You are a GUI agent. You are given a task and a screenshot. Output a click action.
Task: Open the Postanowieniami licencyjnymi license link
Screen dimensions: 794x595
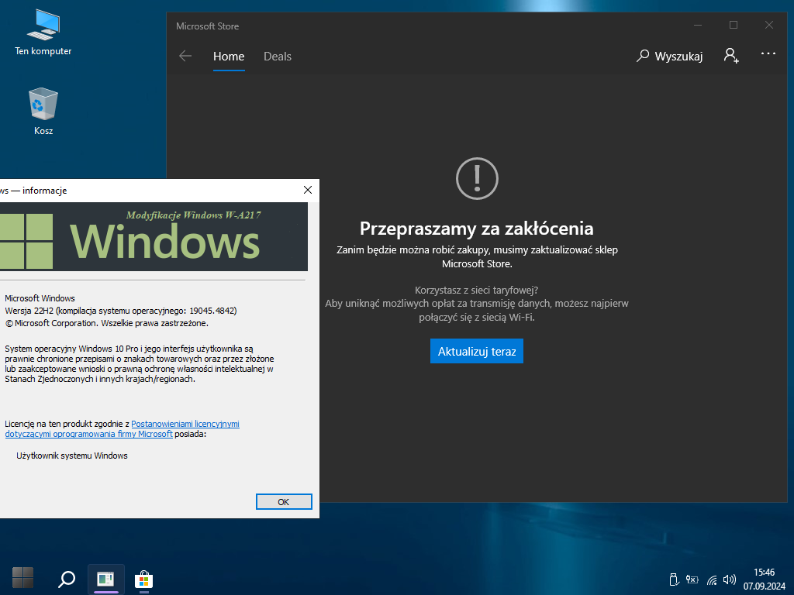pyautogui.click(x=185, y=424)
